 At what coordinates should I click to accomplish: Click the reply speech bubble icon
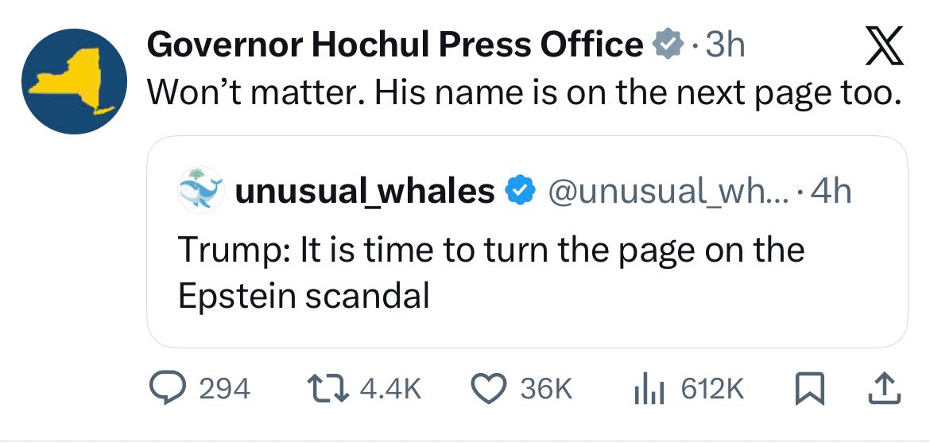coord(168,387)
